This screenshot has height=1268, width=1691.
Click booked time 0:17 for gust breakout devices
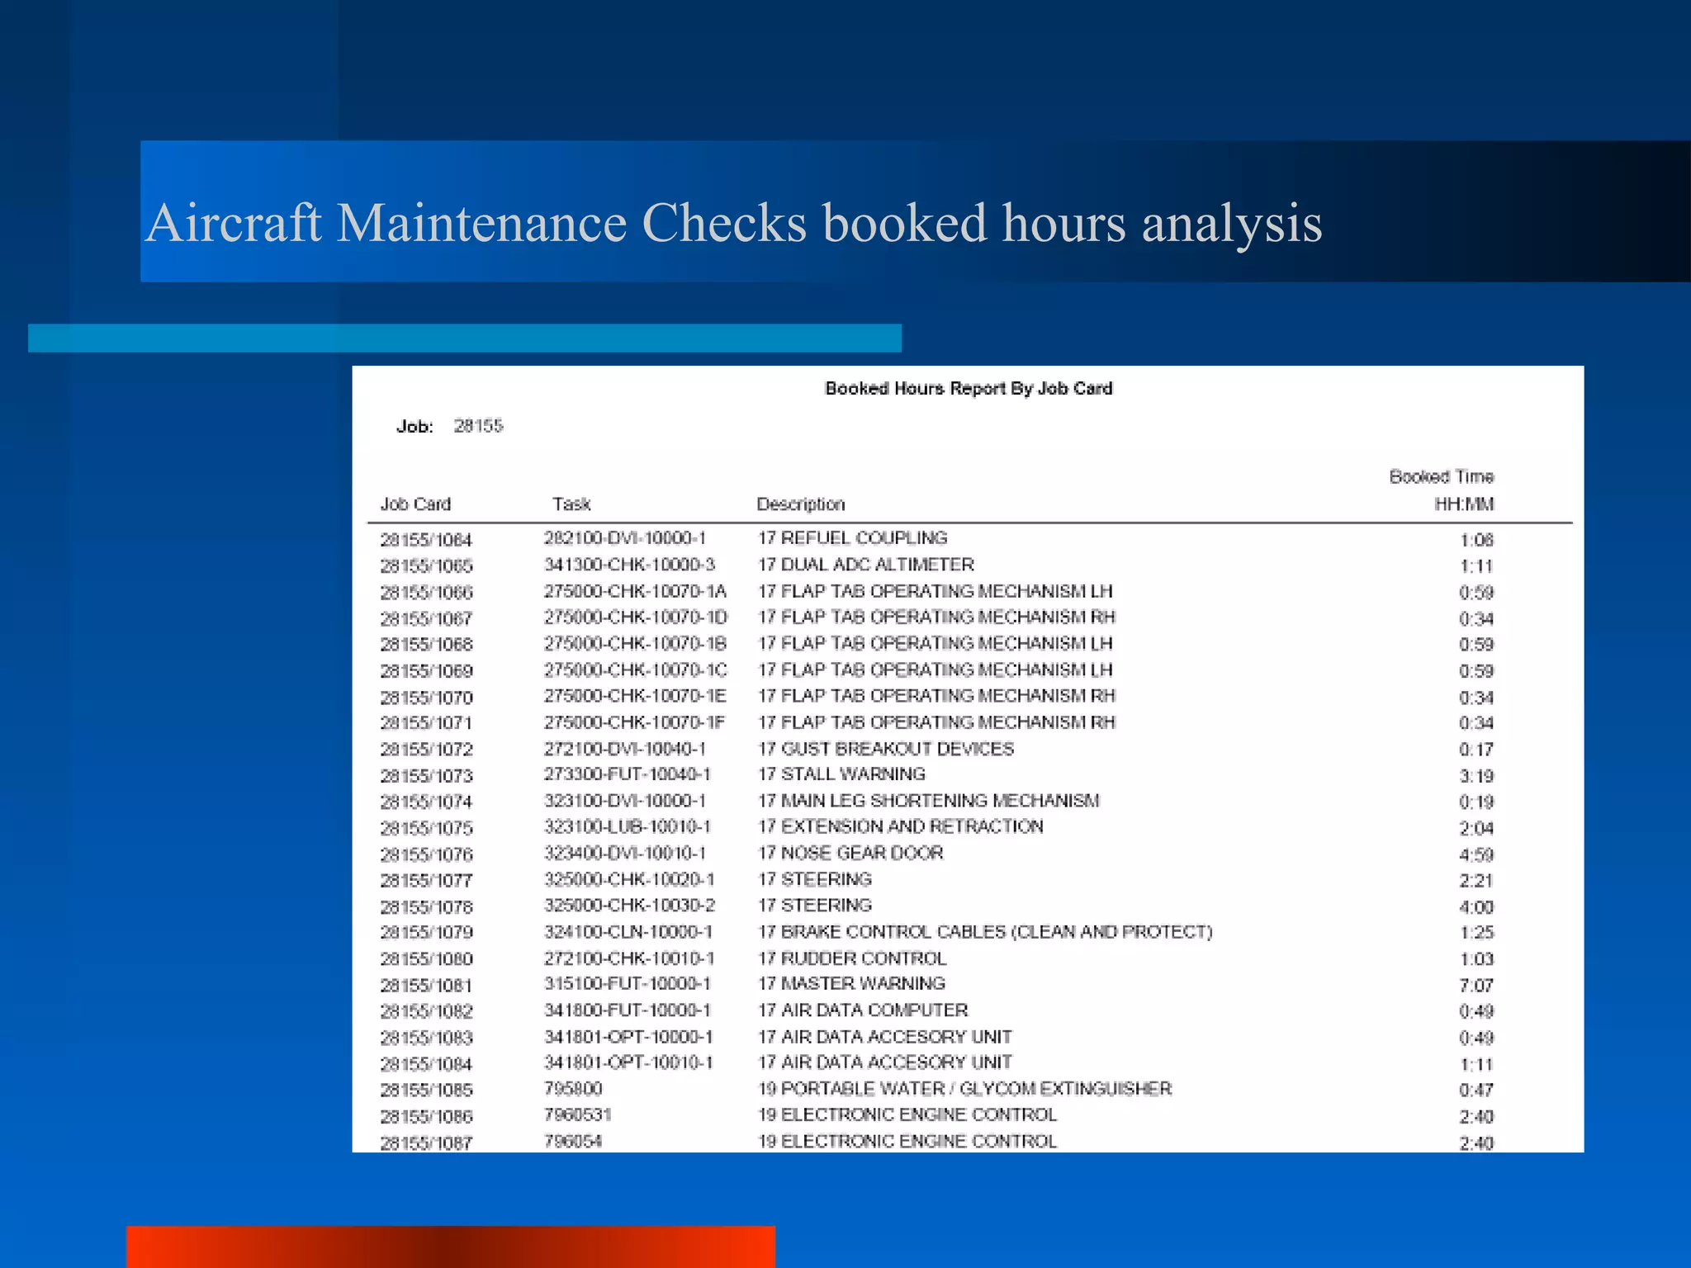pos(1476,750)
